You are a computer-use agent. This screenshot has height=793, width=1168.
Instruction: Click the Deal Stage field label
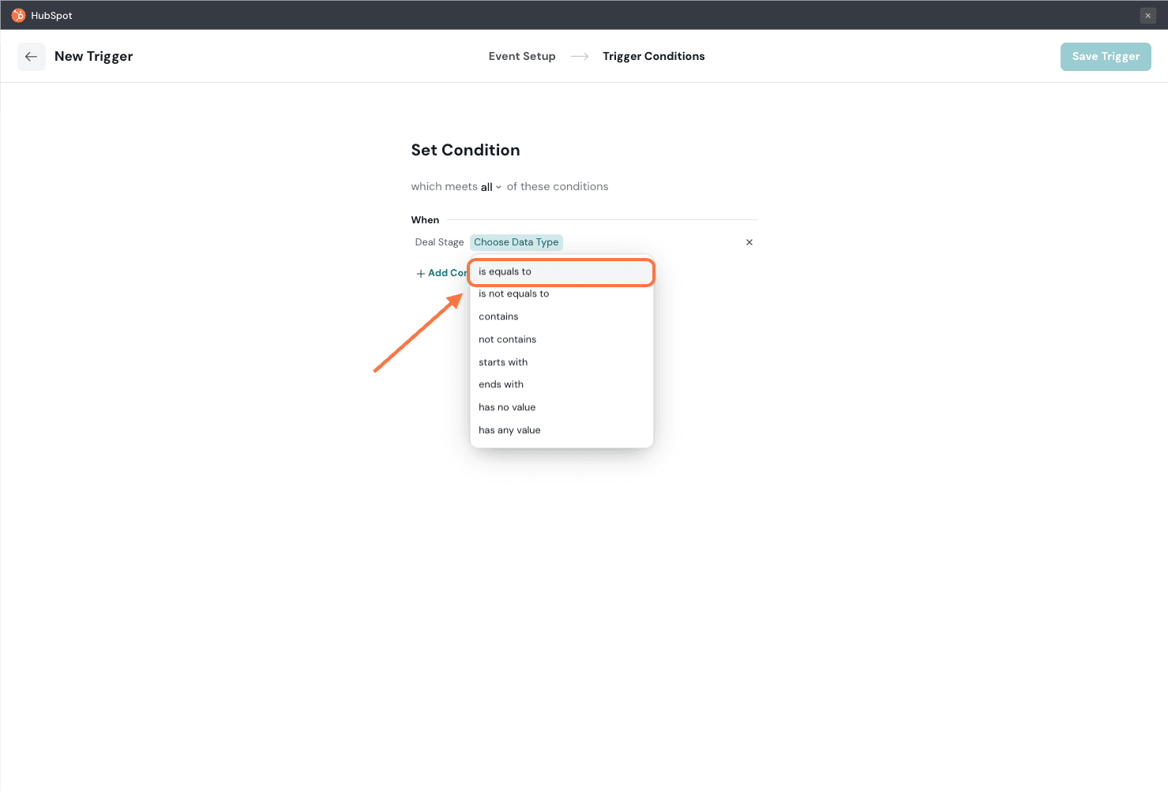439,242
